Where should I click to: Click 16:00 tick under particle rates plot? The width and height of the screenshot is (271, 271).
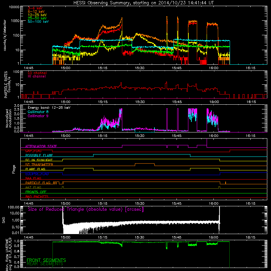click(214, 102)
